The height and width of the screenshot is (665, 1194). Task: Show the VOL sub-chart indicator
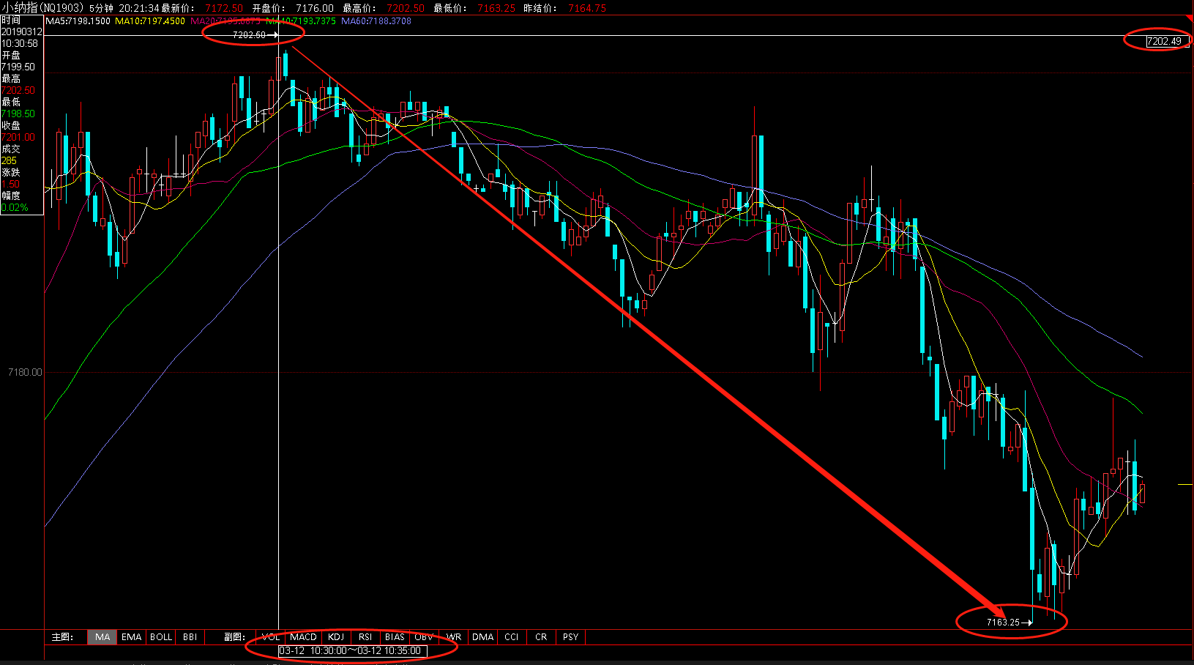(x=271, y=637)
